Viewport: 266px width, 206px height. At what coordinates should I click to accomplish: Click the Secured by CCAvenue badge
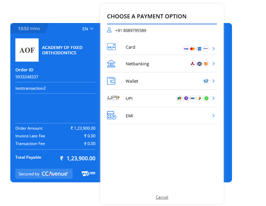[44, 174]
